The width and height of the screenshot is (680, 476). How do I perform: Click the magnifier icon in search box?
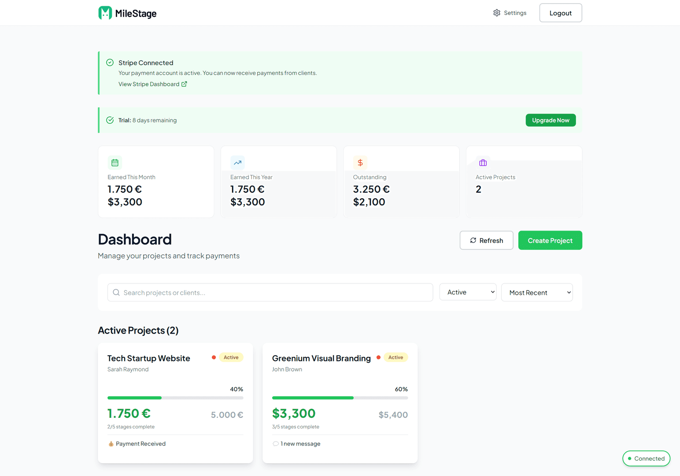click(x=116, y=293)
